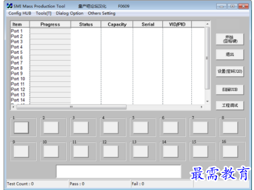Screen dimensions: 254x190
Task: Close the SMI Mass Production Tool window
Action: 243,6
